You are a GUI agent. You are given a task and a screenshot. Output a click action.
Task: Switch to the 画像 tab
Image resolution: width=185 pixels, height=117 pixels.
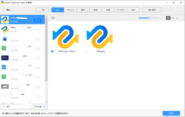point(83,10)
